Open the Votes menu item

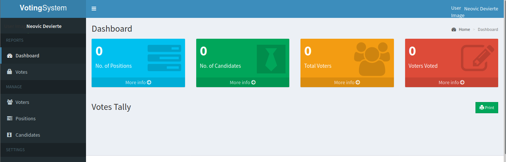[22, 72]
